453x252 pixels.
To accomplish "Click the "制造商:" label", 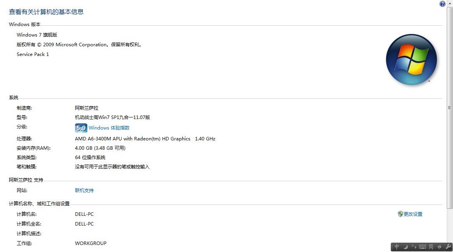I will 24,108.
